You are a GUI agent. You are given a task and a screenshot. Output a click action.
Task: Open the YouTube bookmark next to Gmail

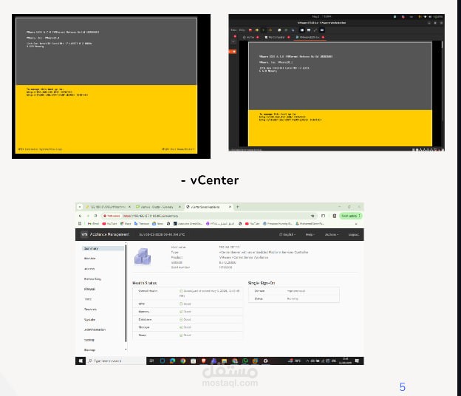tap(109, 224)
